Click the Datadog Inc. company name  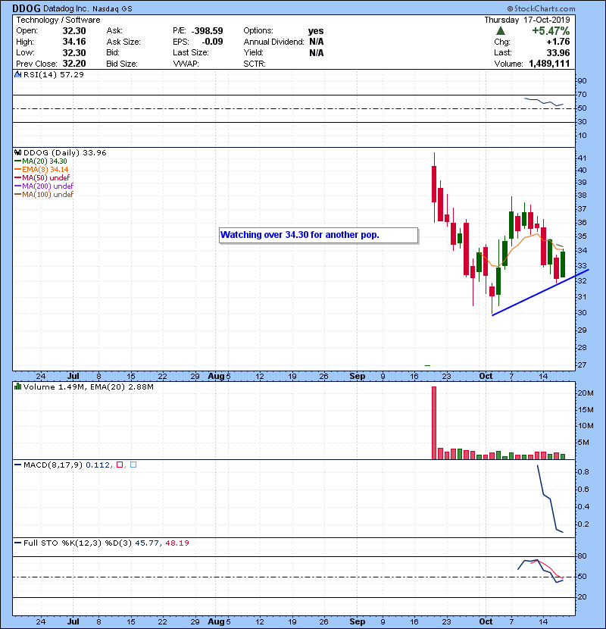tap(66, 8)
